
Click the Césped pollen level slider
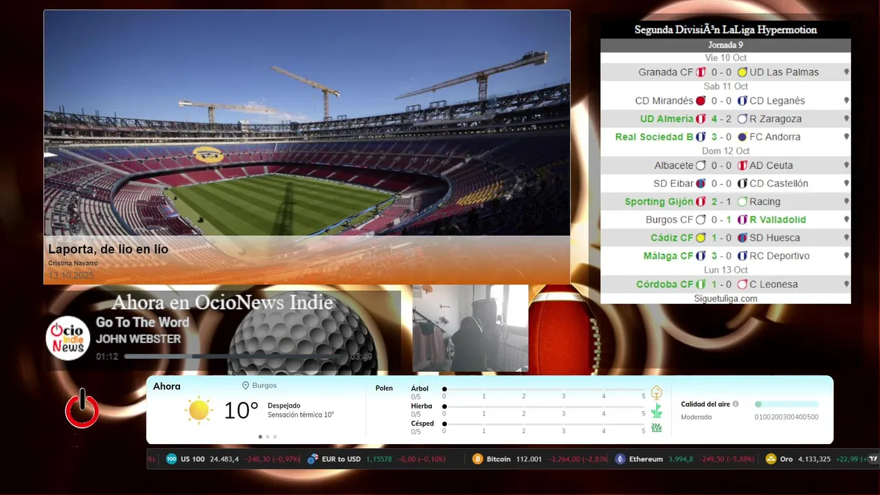(x=544, y=424)
